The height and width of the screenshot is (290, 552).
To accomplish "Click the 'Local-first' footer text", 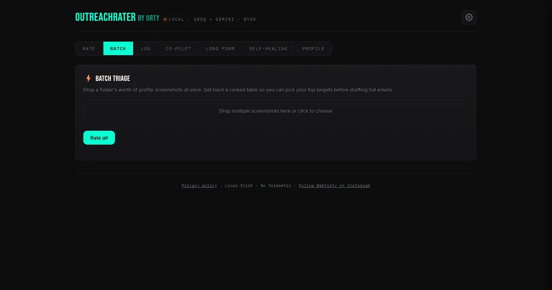I will tap(239, 185).
